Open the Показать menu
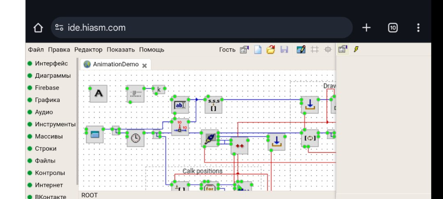This screenshot has height=199, width=443. tap(121, 50)
